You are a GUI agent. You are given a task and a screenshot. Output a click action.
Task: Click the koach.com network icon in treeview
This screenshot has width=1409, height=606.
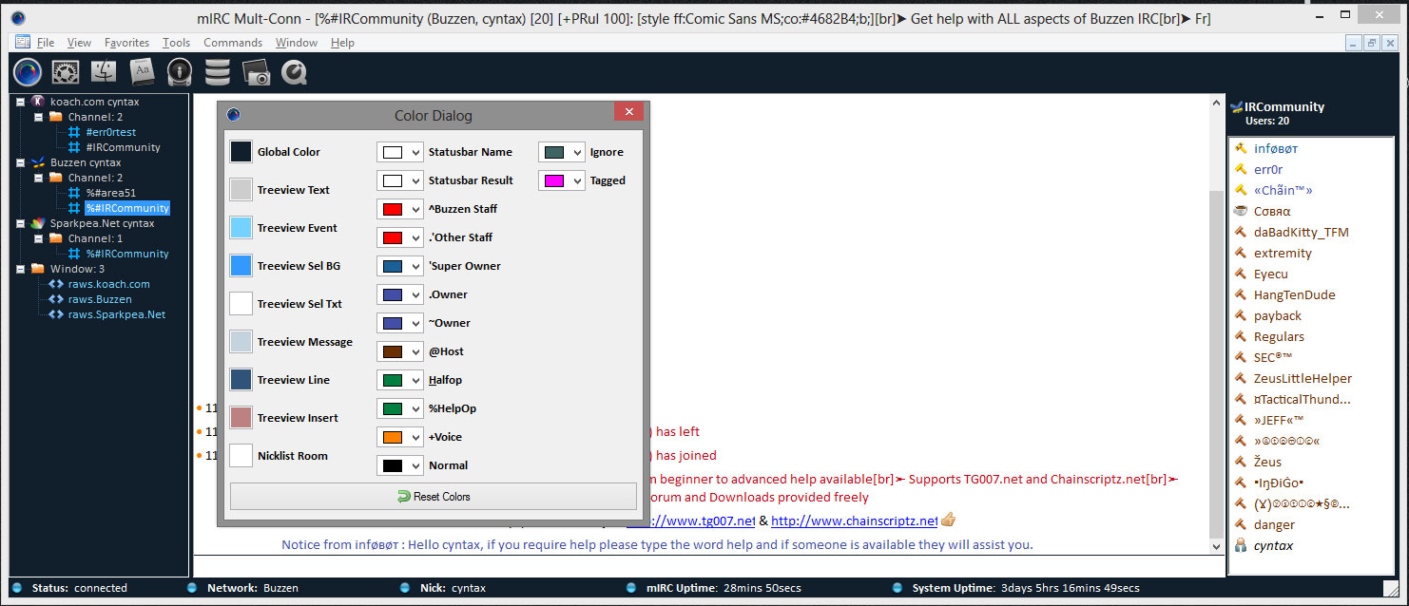pyautogui.click(x=38, y=102)
